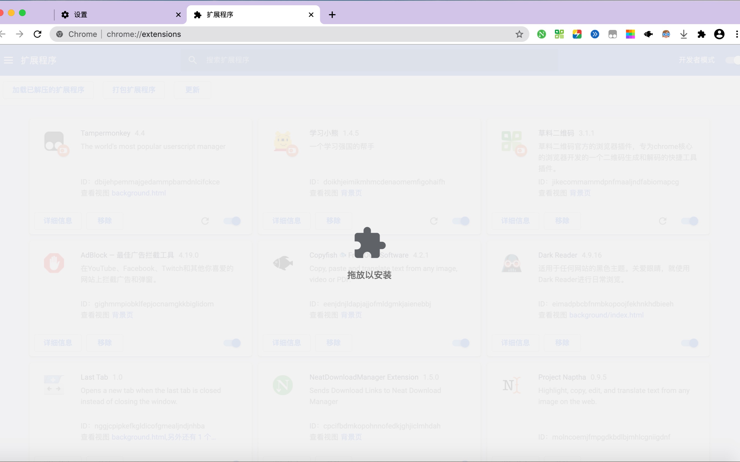Disable the Copyfish extension toggle
This screenshot has width=740, height=462.
(x=461, y=343)
